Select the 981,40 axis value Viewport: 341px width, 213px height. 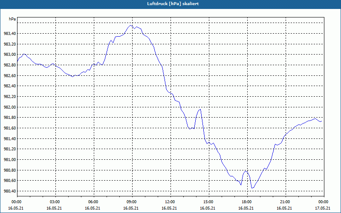(9, 139)
